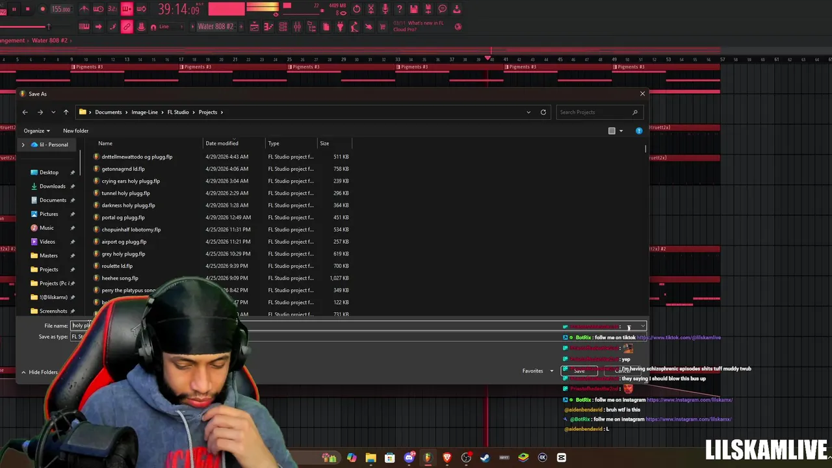Screen dimensions: 832x468
Task: Click the blue help icon in Save As
Action: point(639,131)
